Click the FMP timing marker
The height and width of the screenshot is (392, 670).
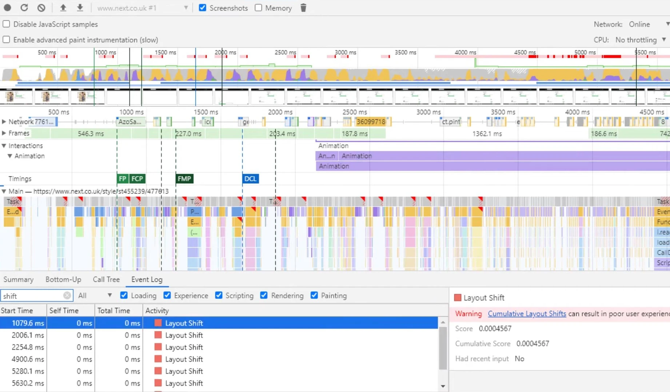coord(184,179)
